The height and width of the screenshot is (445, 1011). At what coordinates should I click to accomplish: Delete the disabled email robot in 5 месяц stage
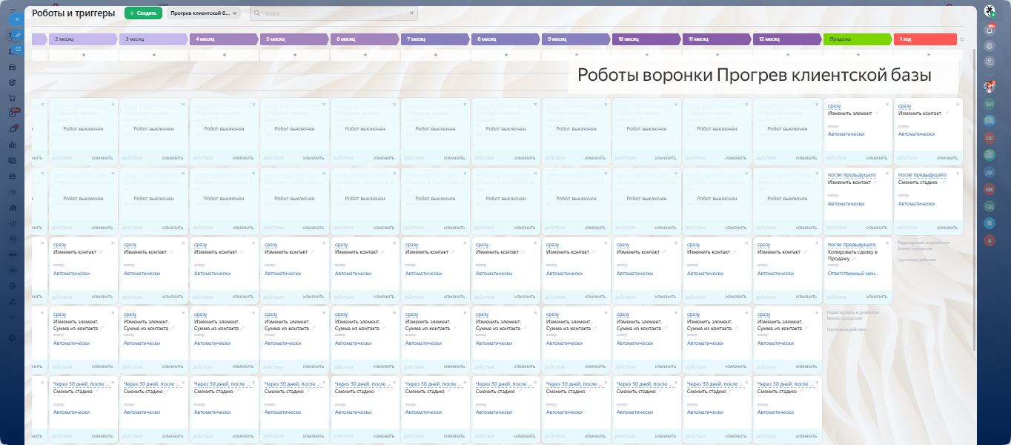(324, 104)
